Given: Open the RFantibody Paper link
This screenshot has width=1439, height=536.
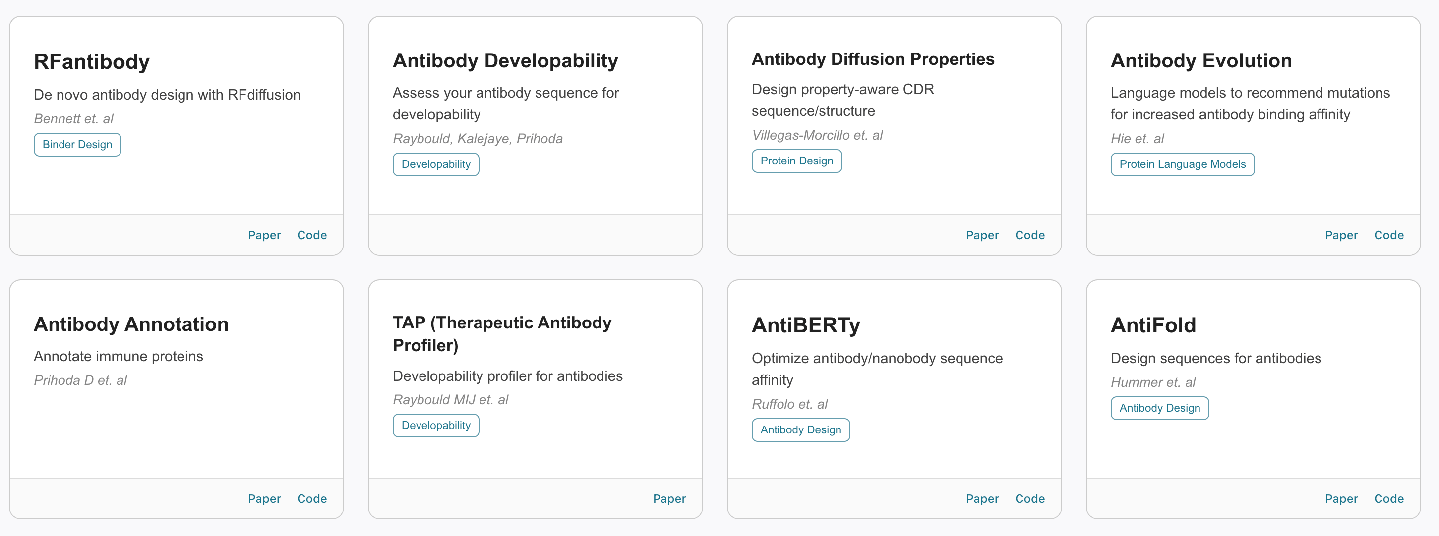Looking at the screenshot, I should (x=264, y=235).
